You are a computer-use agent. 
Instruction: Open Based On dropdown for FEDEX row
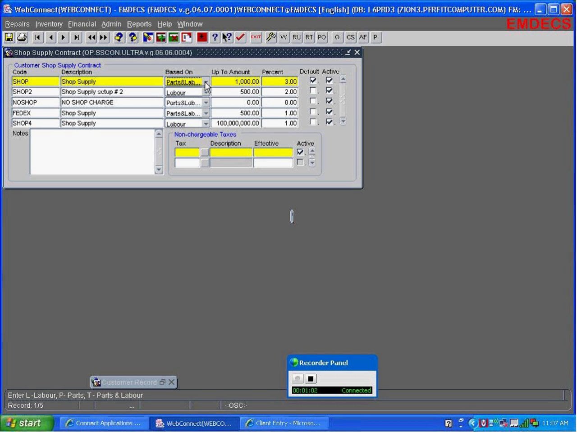(x=206, y=113)
